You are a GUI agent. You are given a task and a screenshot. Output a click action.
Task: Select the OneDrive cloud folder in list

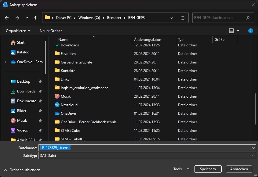pyautogui.click(x=65, y=114)
